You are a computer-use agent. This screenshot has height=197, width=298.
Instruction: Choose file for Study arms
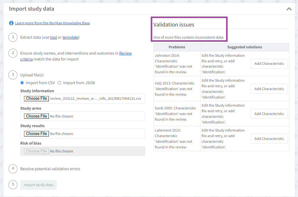click(36, 116)
